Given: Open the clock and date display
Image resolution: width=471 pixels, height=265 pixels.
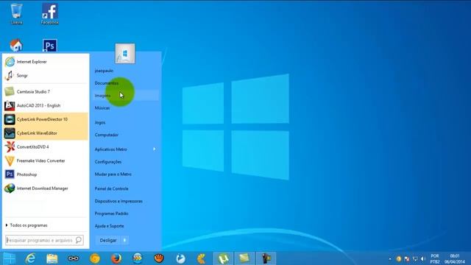Looking at the screenshot, I should coord(455,258).
